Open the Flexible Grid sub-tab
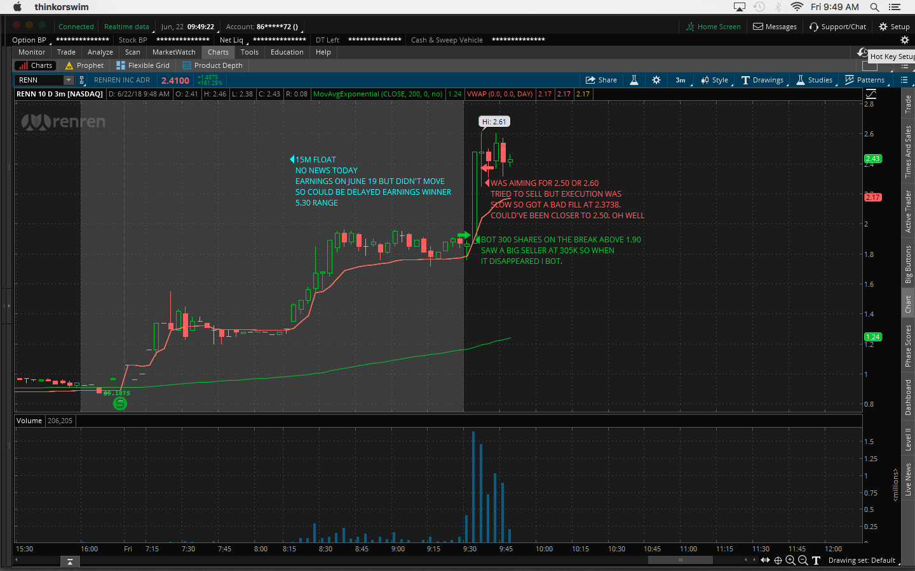The width and height of the screenshot is (915, 571). (143, 65)
